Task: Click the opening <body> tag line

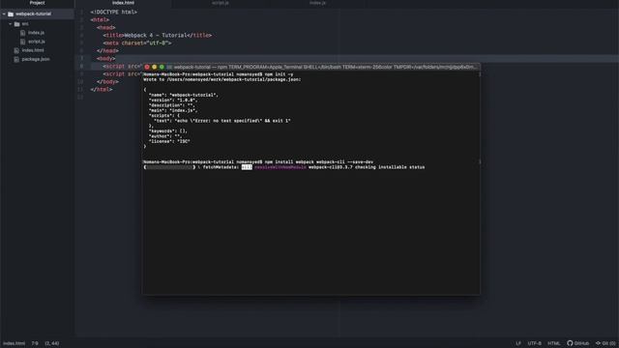Action: [x=106, y=58]
